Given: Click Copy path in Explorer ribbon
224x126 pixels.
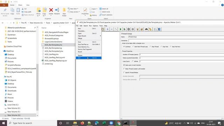Looking at the screenshot, I should [x=27, y=12].
